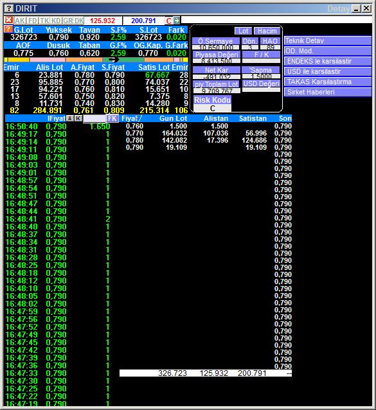Click the green arrow icon next to C

point(177,21)
